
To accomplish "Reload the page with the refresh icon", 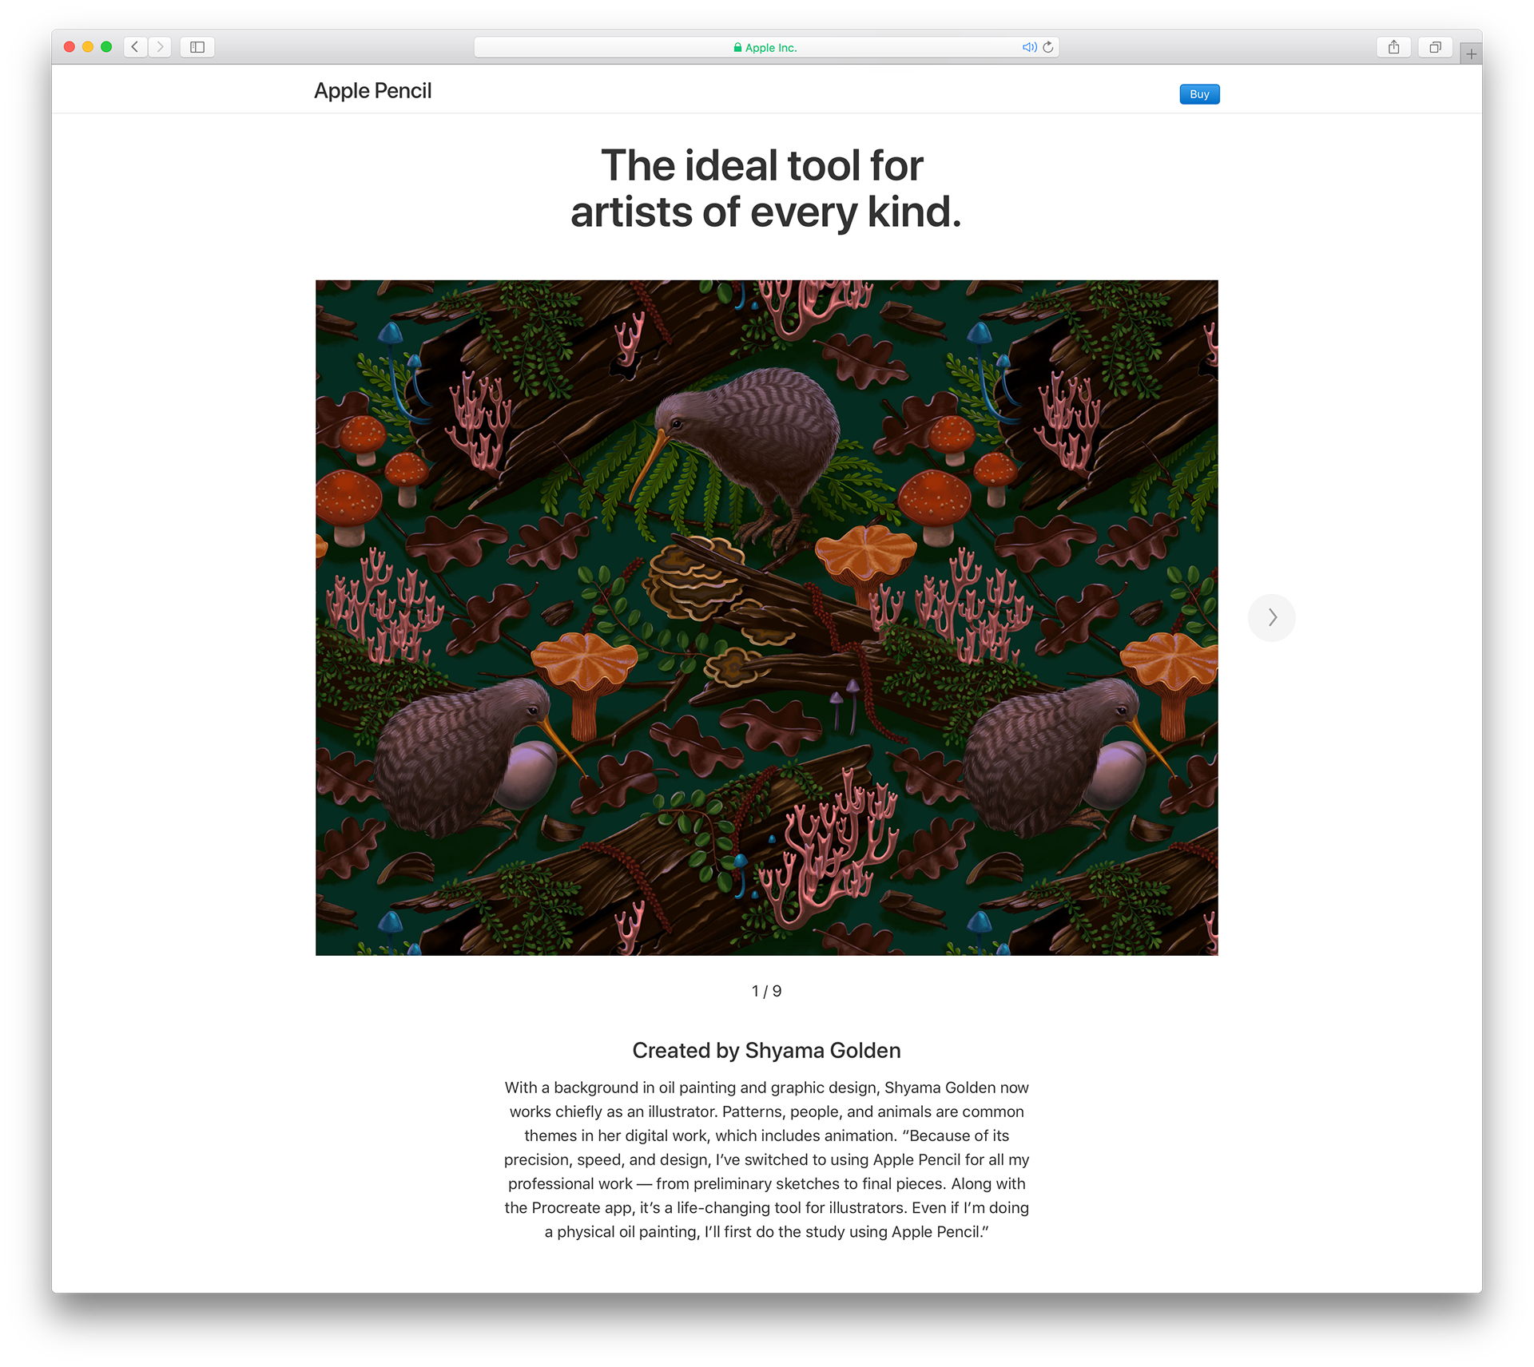I will [1048, 47].
